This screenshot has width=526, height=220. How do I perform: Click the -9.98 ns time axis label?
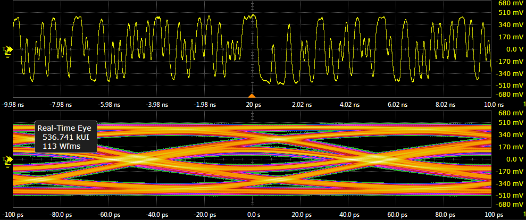point(14,105)
